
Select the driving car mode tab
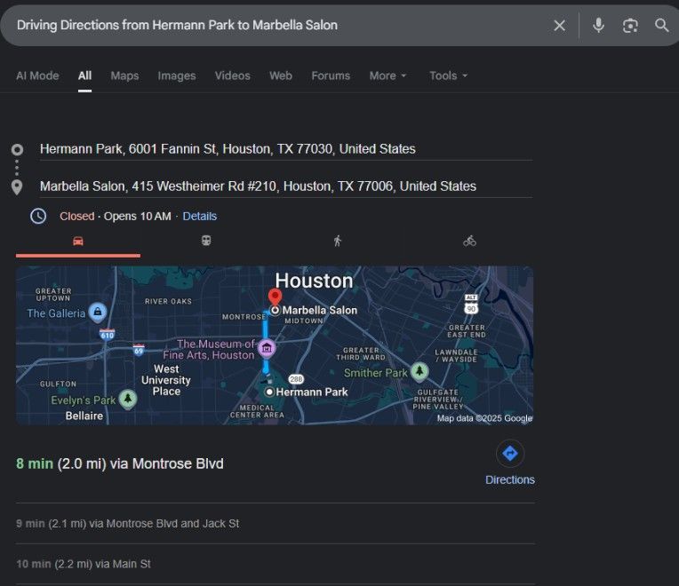point(78,242)
